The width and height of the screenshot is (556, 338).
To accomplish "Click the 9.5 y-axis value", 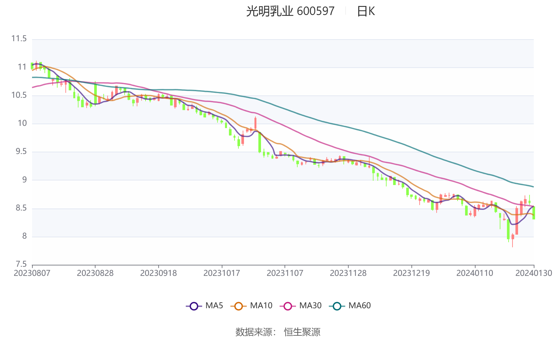I will (x=21, y=152).
